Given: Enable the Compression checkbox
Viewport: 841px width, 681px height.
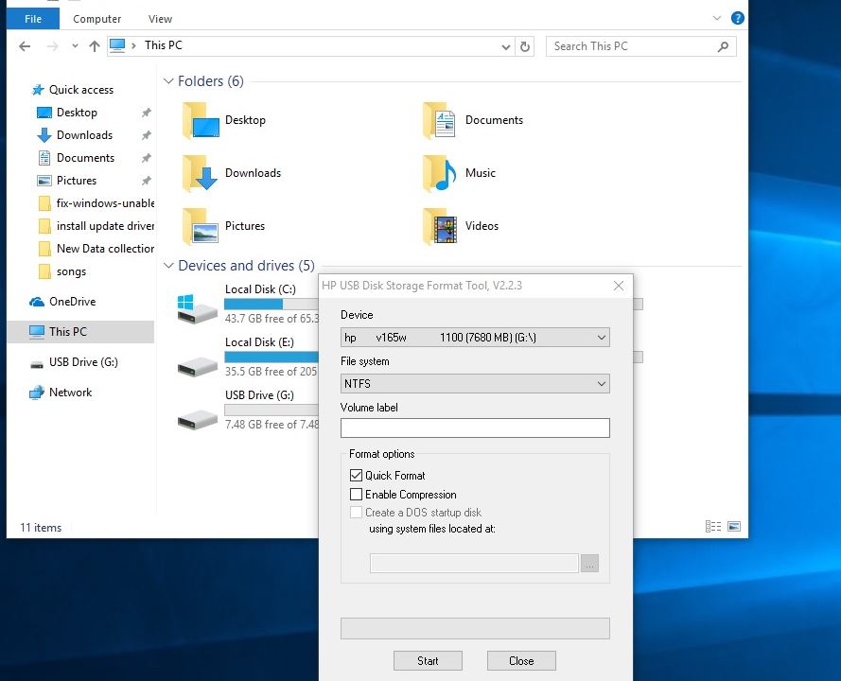Looking at the screenshot, I should 356,494.
